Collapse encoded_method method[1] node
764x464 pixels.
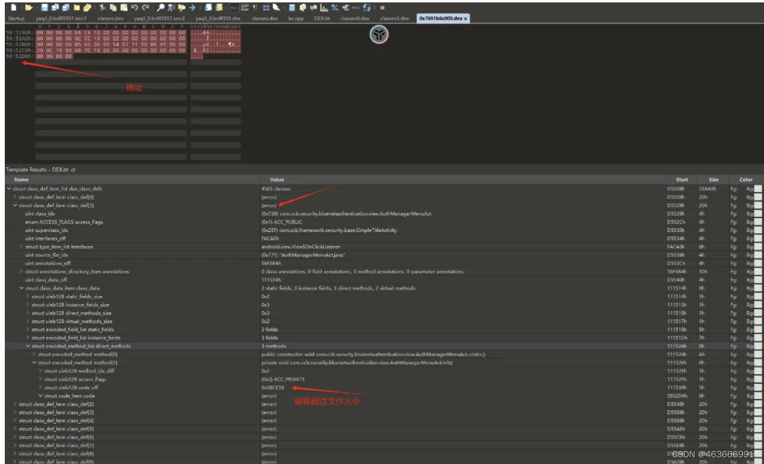[34, 362]
